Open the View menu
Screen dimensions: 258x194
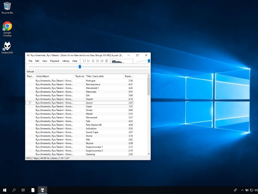[45, 61]
